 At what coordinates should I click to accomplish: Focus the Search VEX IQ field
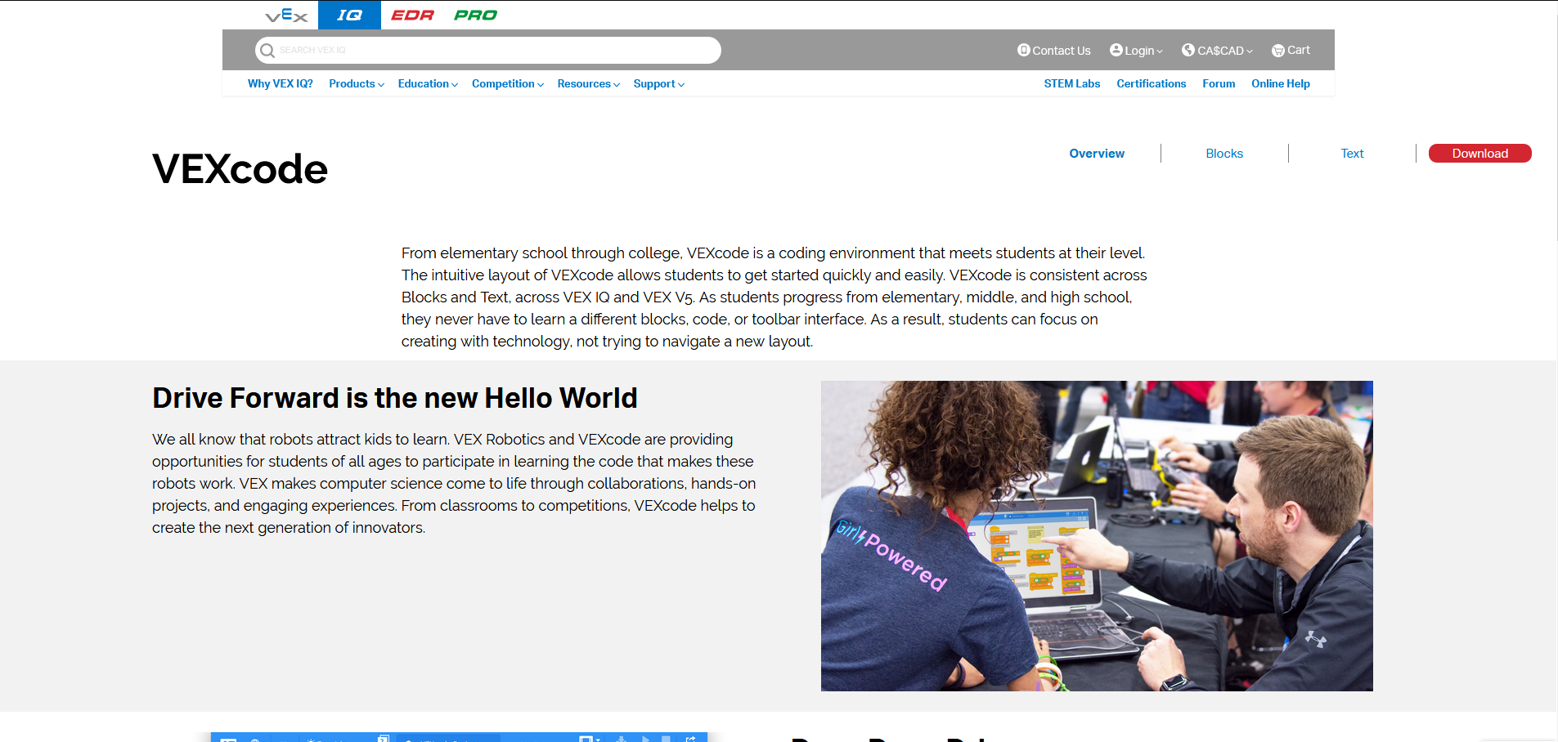(x=488, y=50)
